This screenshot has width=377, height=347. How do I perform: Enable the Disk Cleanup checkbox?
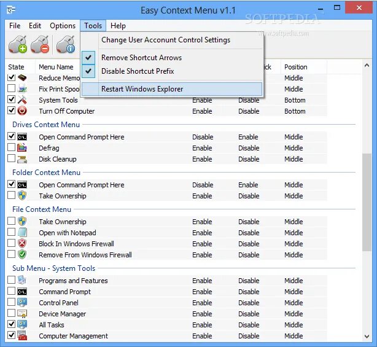coord(11,158)
